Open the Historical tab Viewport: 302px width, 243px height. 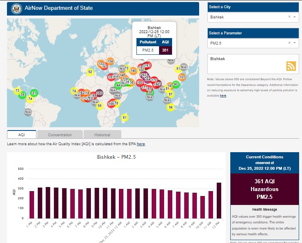(x=102, y=135)
